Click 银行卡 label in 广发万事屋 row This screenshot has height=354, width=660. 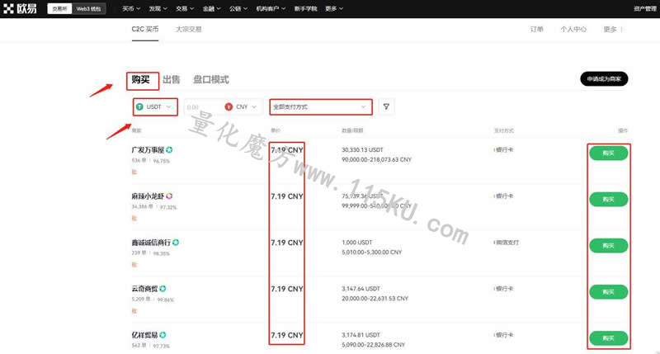click(504, 150)
